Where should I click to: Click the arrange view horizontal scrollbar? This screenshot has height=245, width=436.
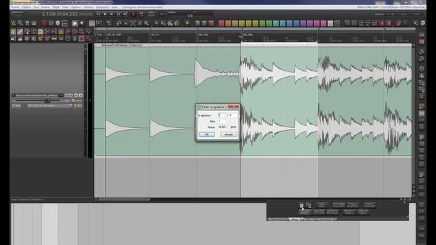point(124,199)
